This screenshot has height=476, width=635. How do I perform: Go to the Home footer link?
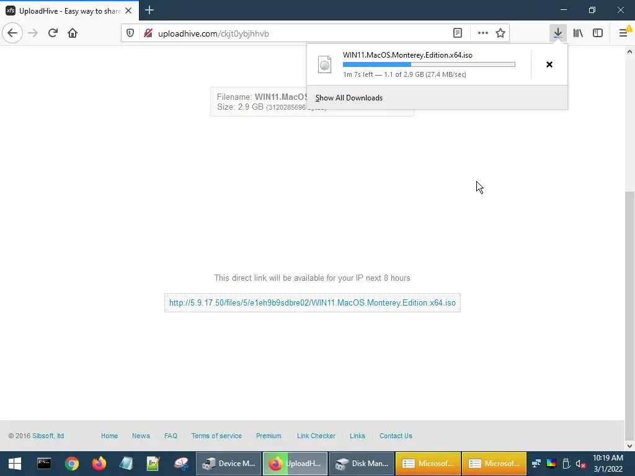pyautogui.click(x=109, y=436)
